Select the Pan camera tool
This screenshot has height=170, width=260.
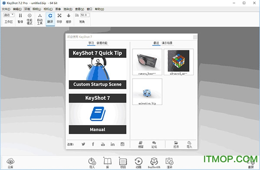pyautogui.click(x=59, y=19)
